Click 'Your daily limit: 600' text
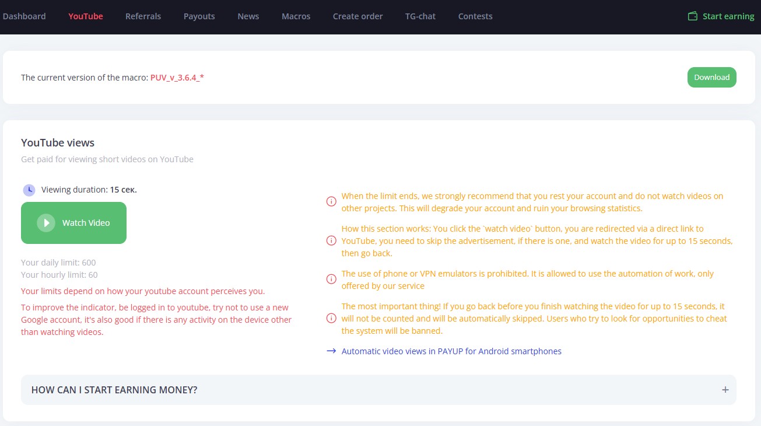The height and width of the screenshot is (426, 761). click(x=58, y=263)
